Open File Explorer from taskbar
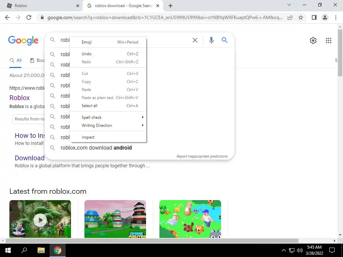 [x=41, y=250]
